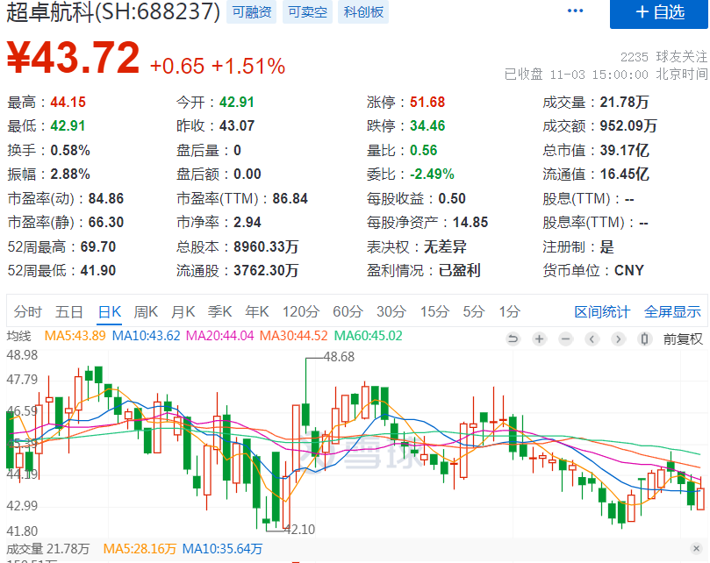710x563 pixels.
Task: Click the 科创板 tag
Action: 363,11
